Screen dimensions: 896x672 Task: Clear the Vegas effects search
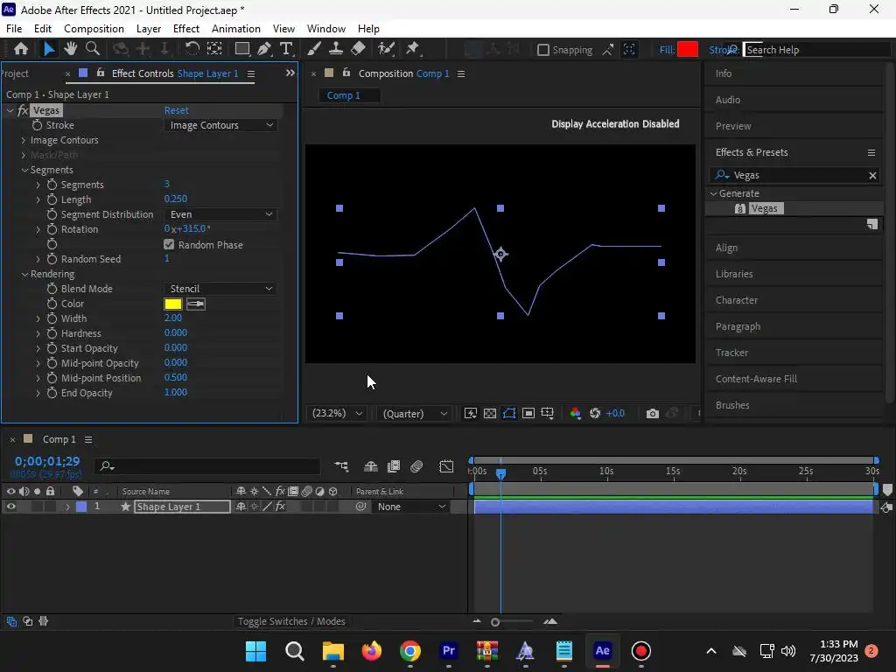[x=872, y=175]
